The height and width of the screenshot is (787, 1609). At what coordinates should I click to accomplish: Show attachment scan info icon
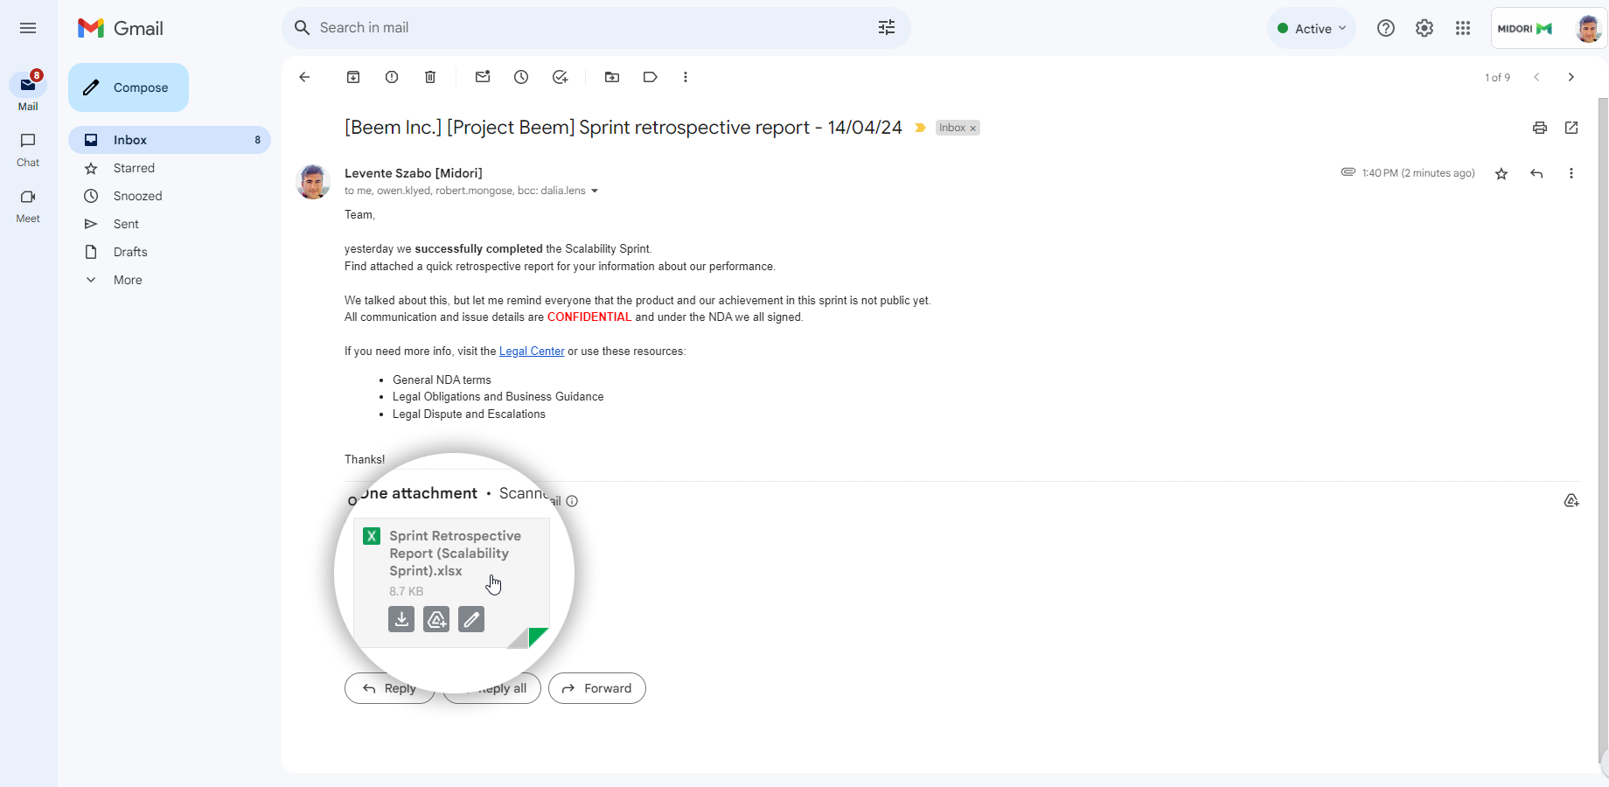[572, 501]
